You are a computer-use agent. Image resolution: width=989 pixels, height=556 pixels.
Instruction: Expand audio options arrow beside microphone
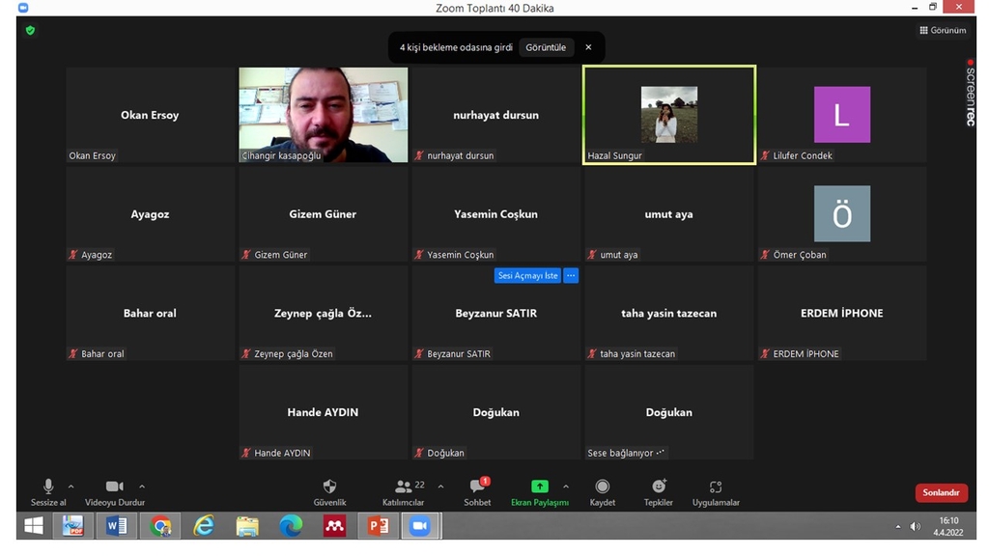(71, 486)
